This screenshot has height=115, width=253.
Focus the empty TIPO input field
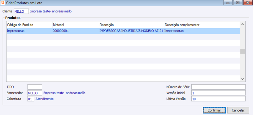35,87
